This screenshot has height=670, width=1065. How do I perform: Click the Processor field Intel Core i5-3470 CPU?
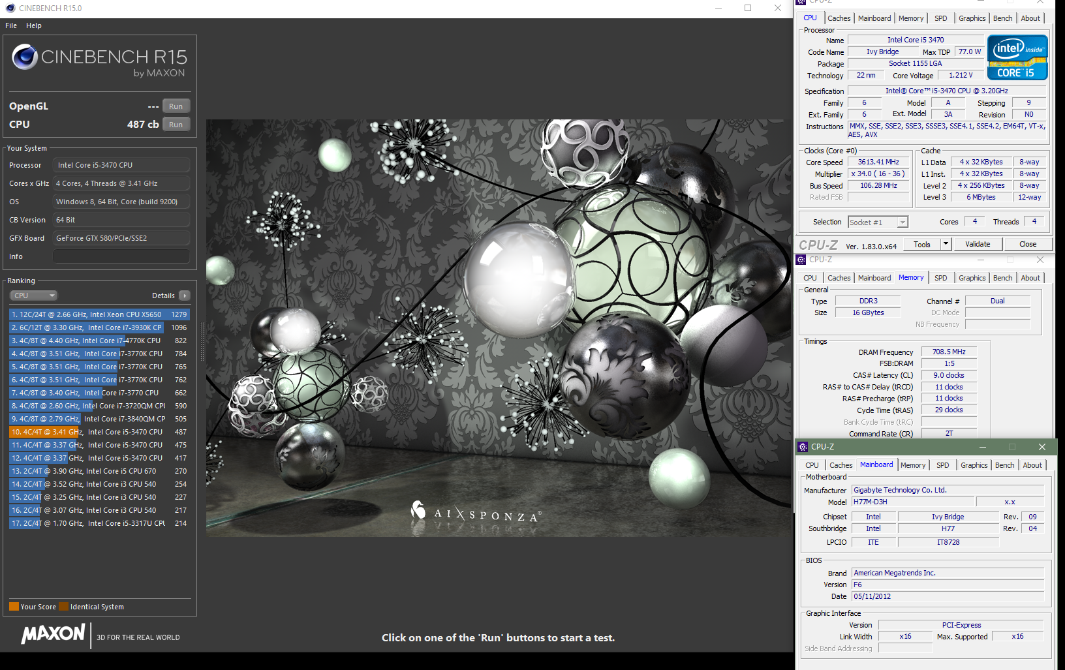click(x=121, y=165)
